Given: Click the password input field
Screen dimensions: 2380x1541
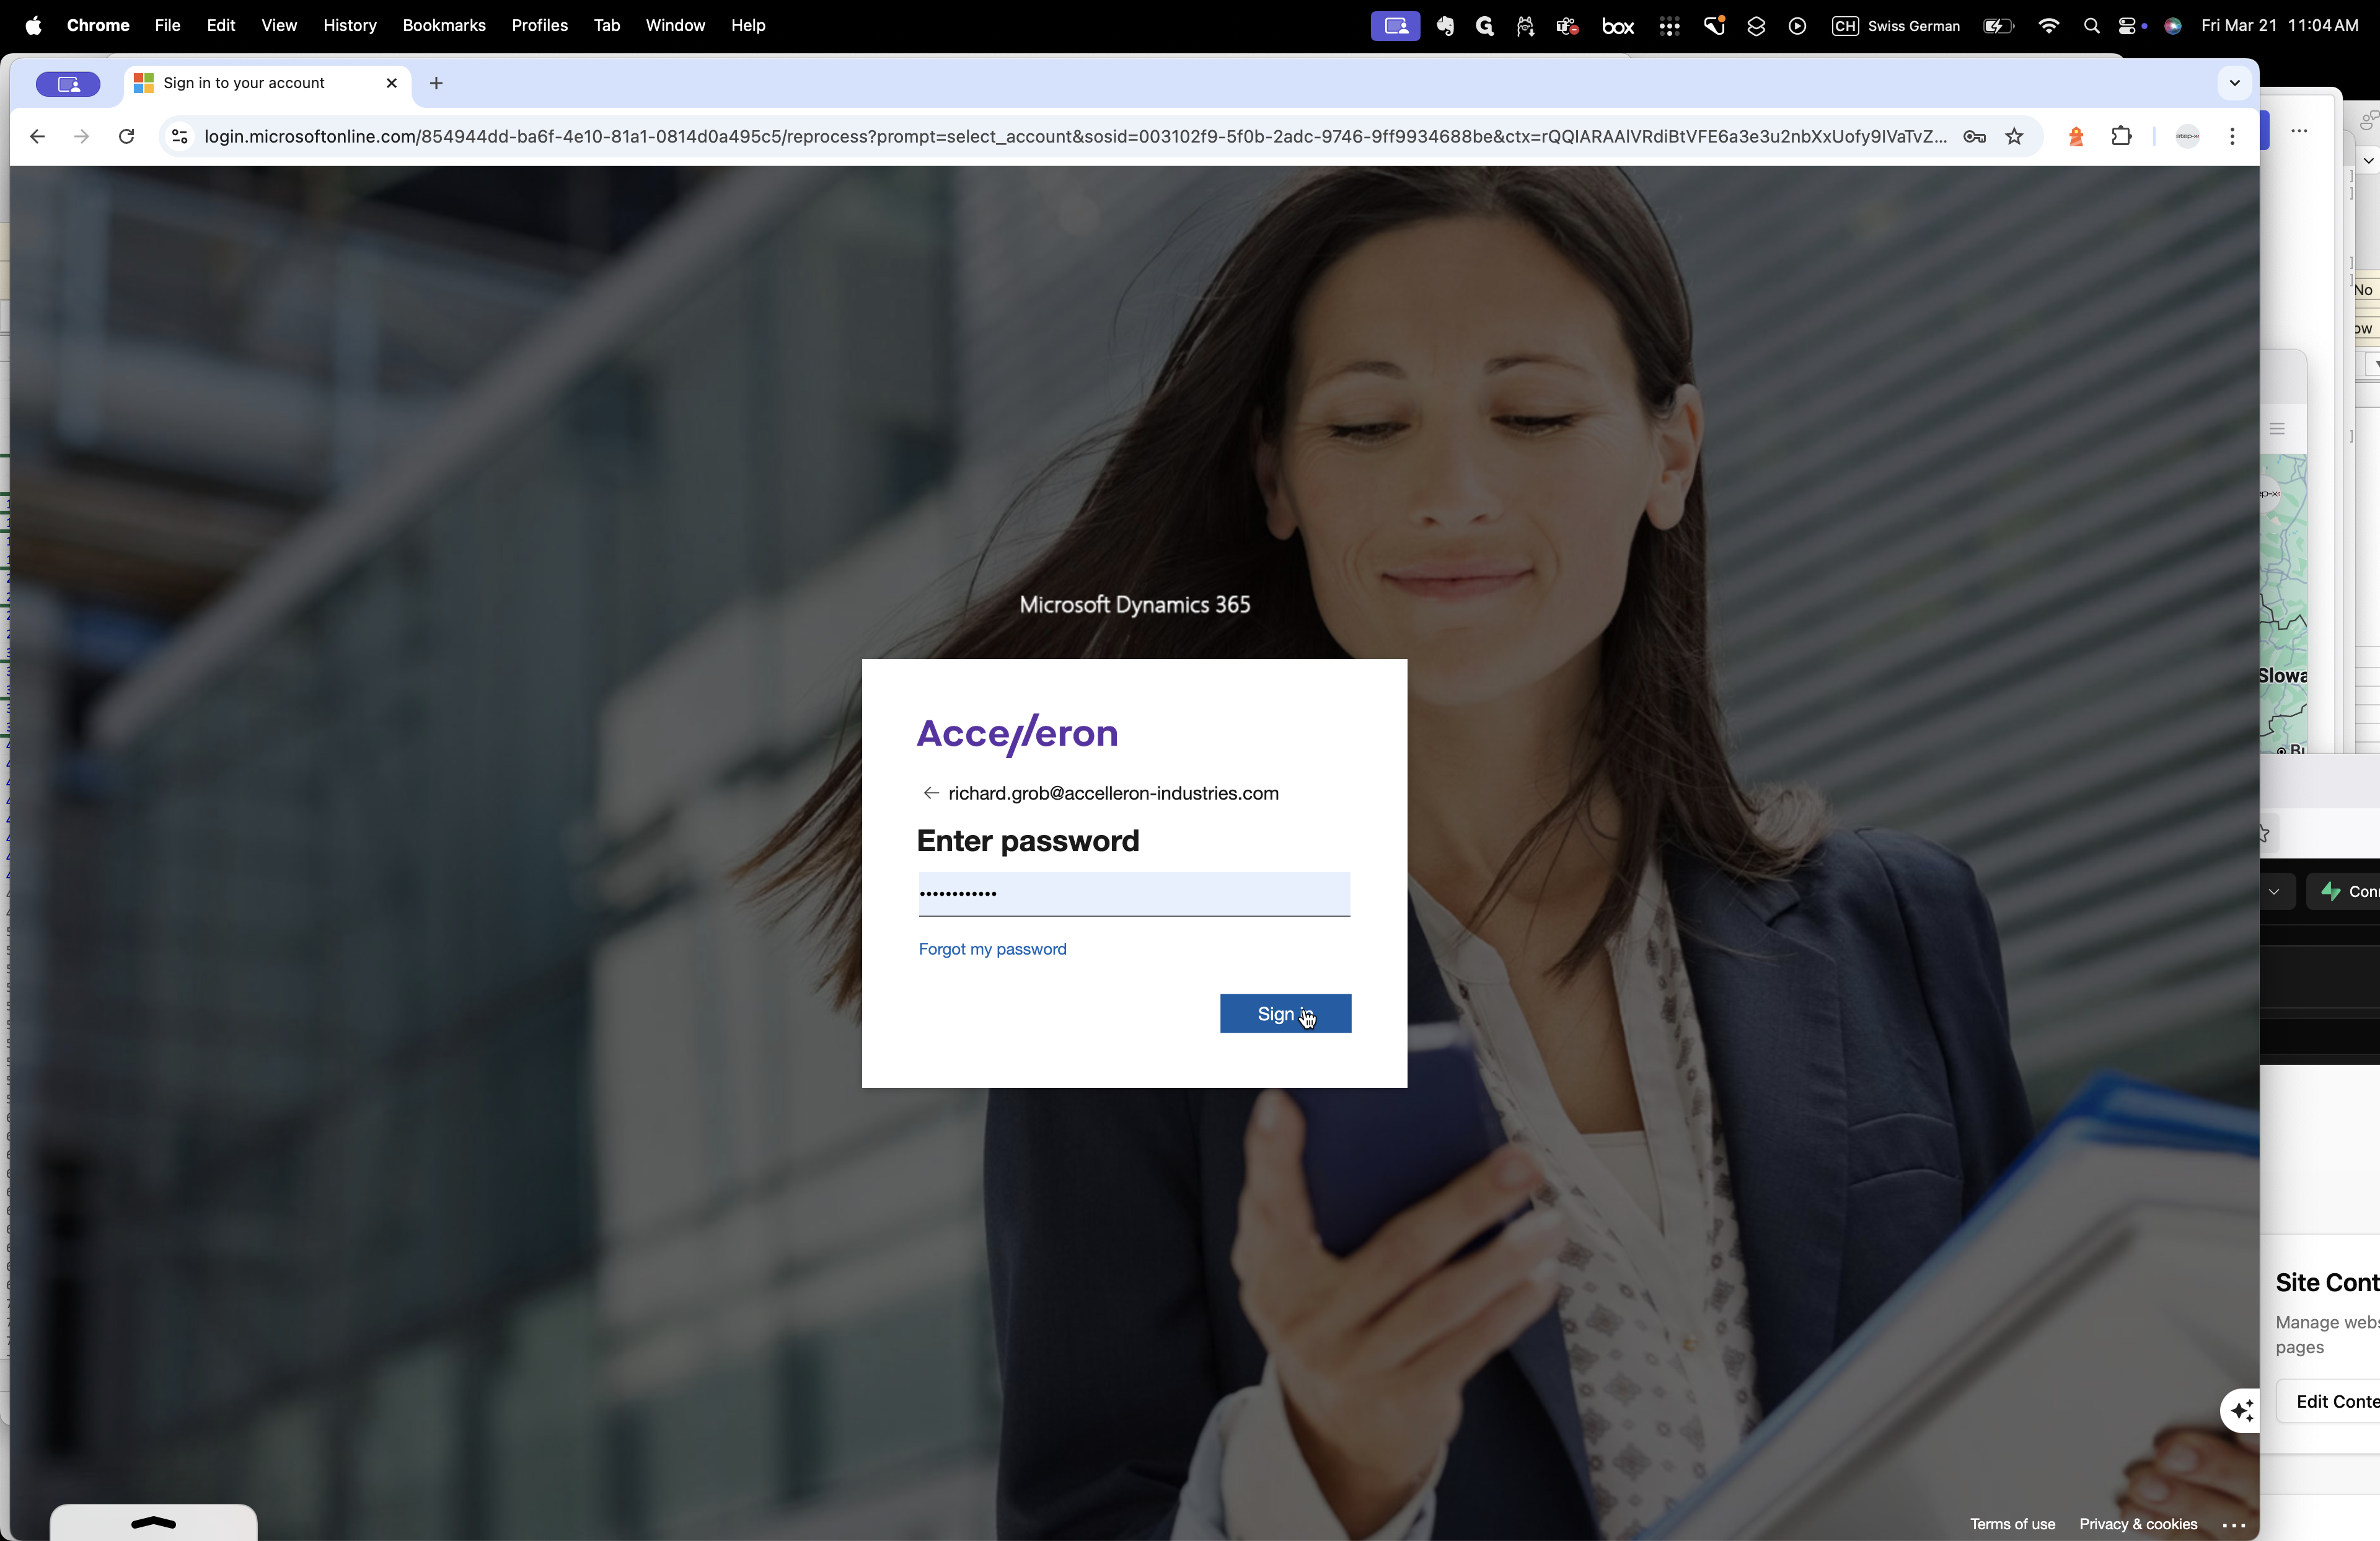Looking at the screenshot, I should [x=1134, y=893].
